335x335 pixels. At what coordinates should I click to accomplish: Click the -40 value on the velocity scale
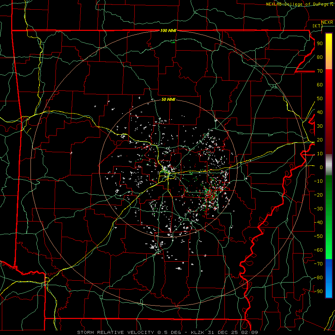pyautogui.click(x=318, y=223)
